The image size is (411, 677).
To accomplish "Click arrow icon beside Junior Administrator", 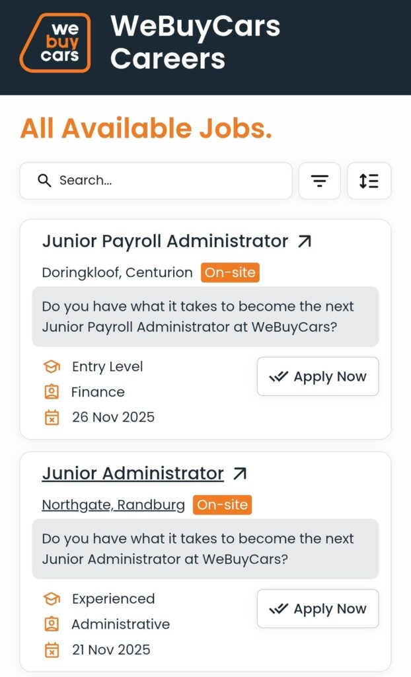I will 240,473.
